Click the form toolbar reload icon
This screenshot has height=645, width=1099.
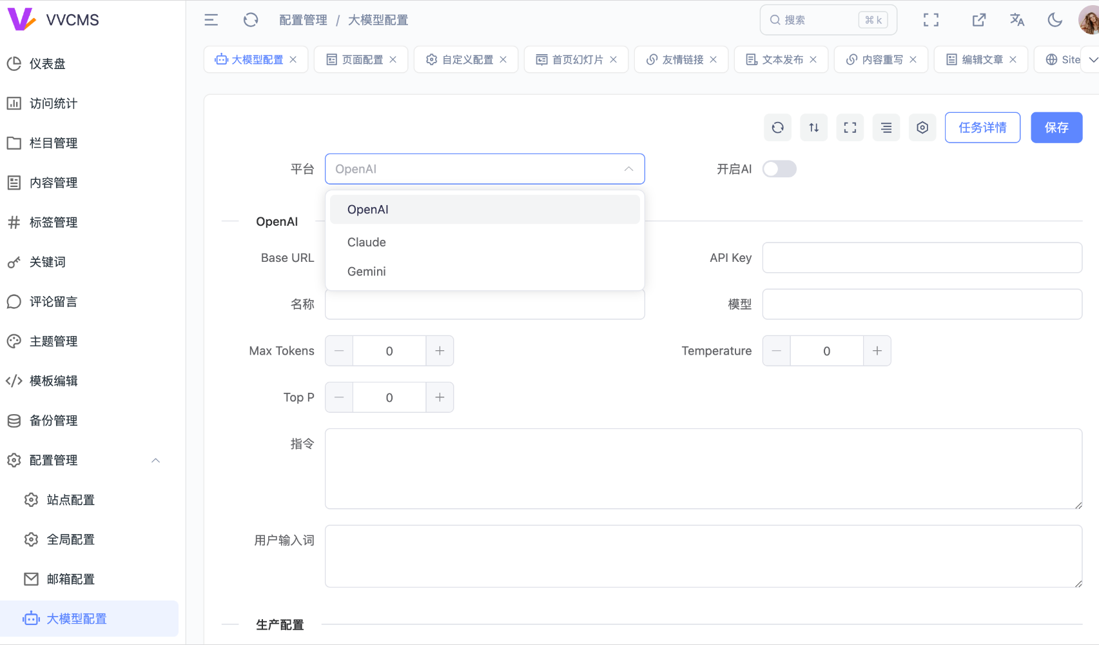(778, 128)
